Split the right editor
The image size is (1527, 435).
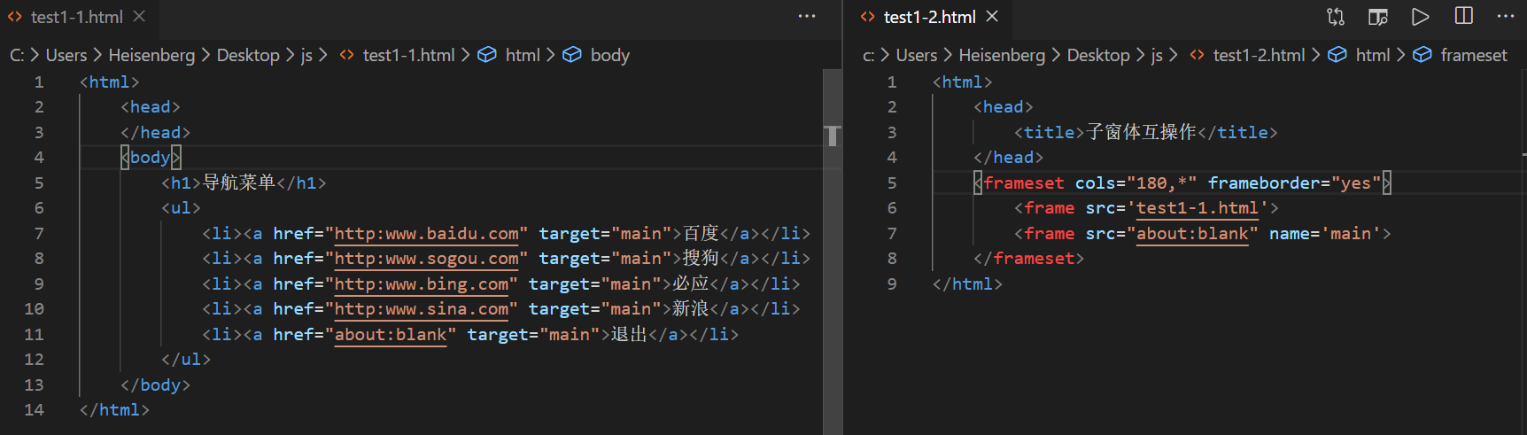pos(1463,17)
